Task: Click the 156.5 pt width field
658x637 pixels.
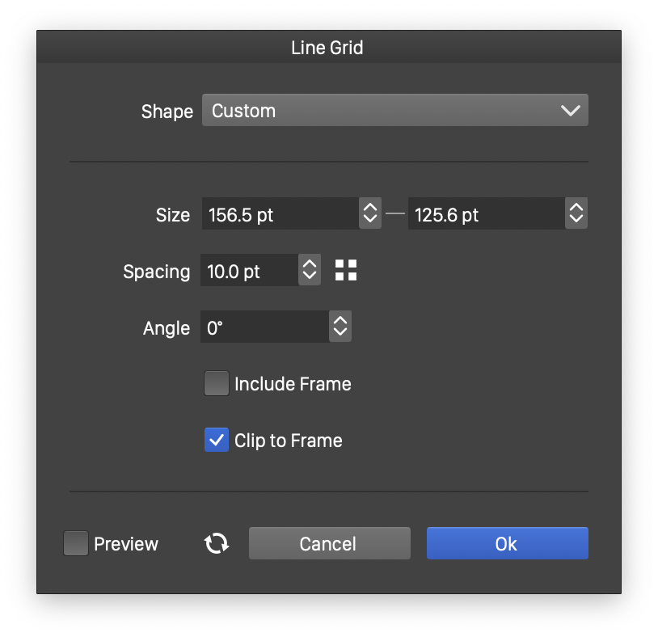Action: (280, 214)
